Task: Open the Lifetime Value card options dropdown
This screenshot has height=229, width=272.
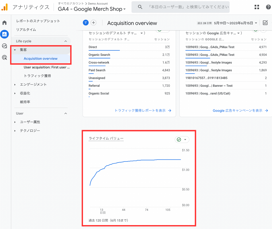Action: point(185,140)
